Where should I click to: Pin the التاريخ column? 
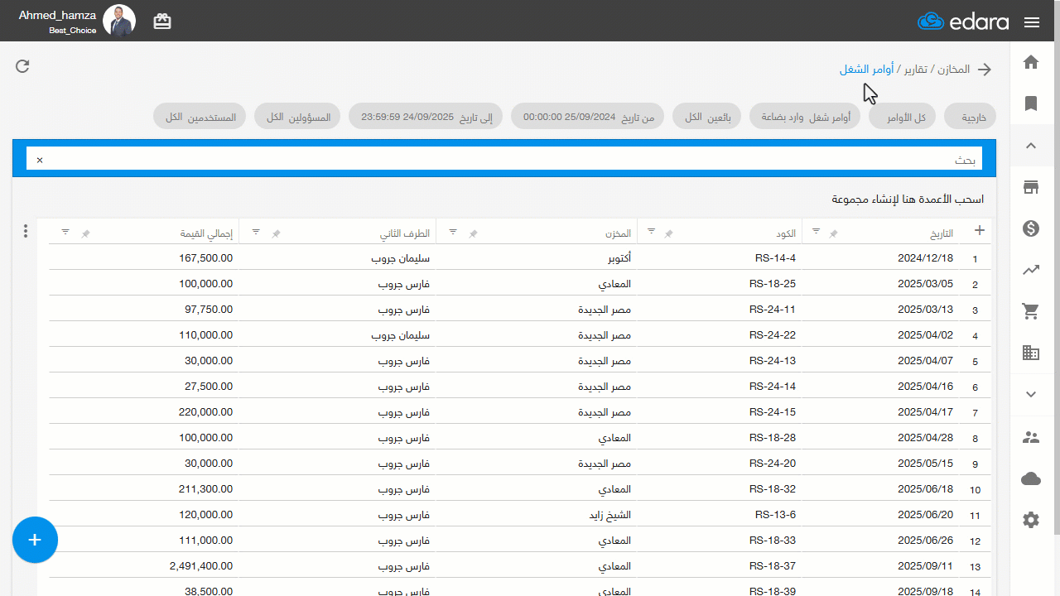834,234
